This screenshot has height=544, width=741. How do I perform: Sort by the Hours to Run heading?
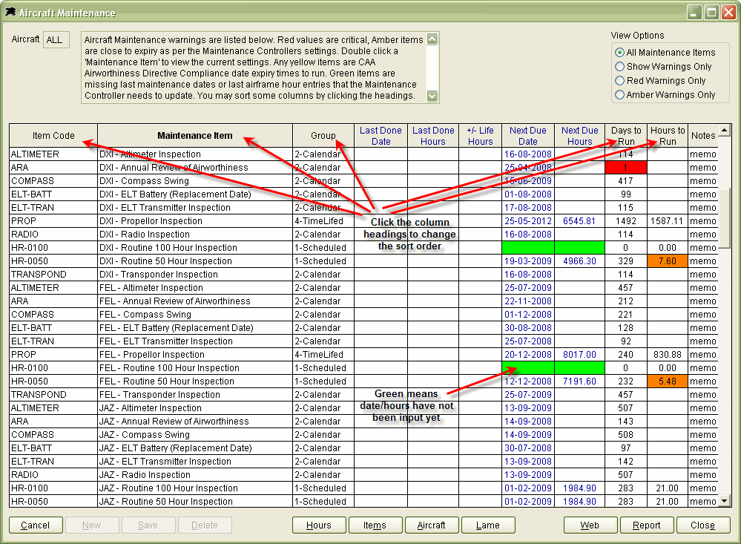tap(668, 136)
